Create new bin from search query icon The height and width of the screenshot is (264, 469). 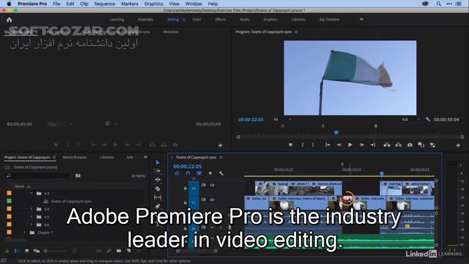[78, 176]
